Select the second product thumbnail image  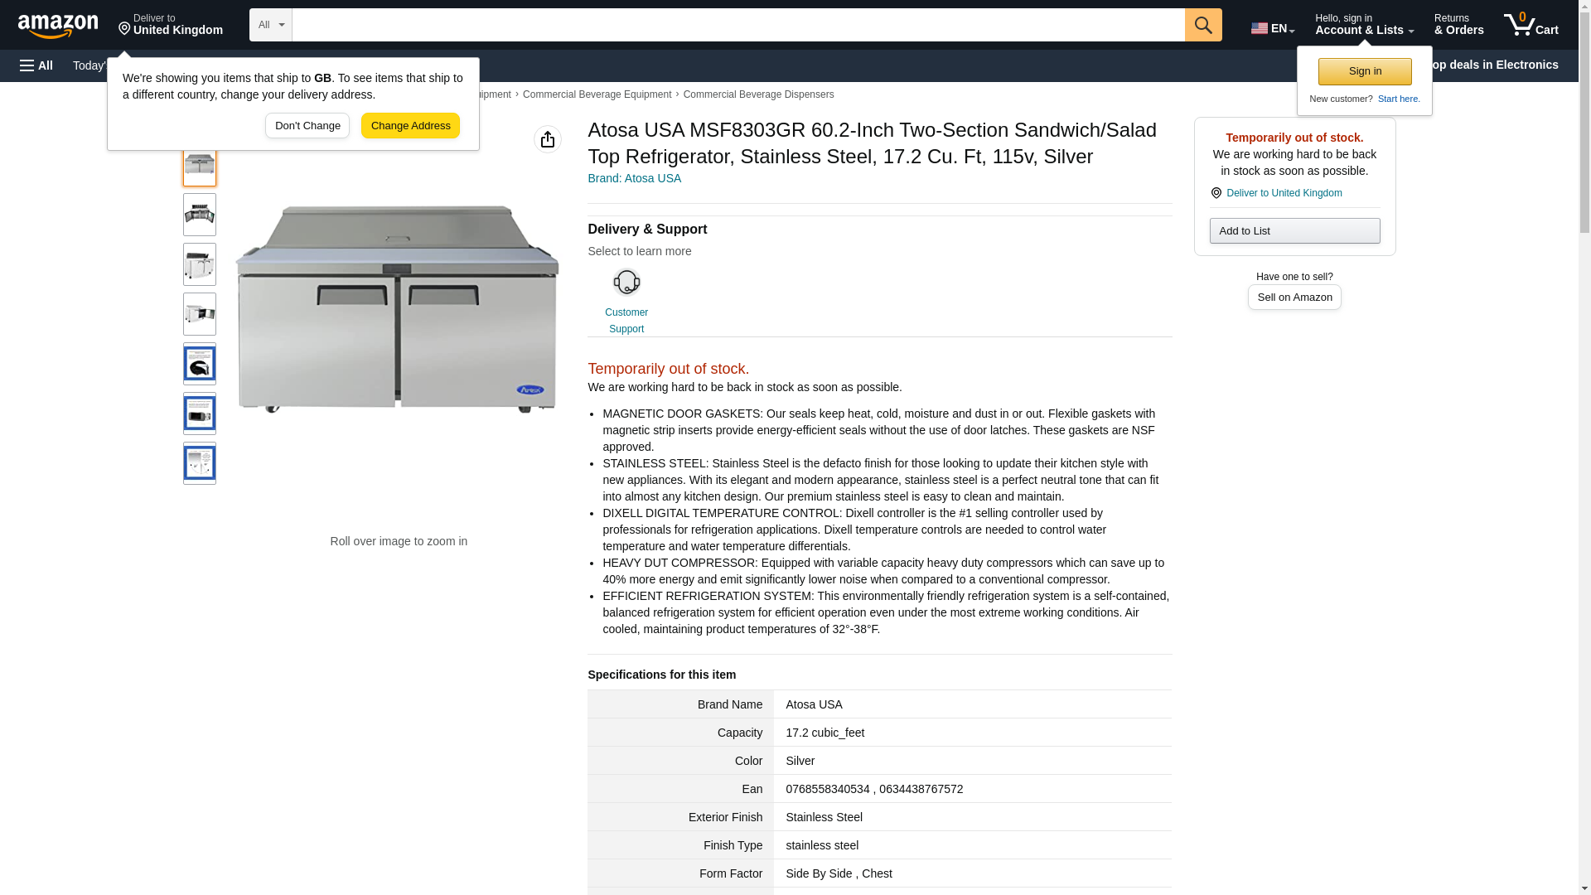(200, 215)
